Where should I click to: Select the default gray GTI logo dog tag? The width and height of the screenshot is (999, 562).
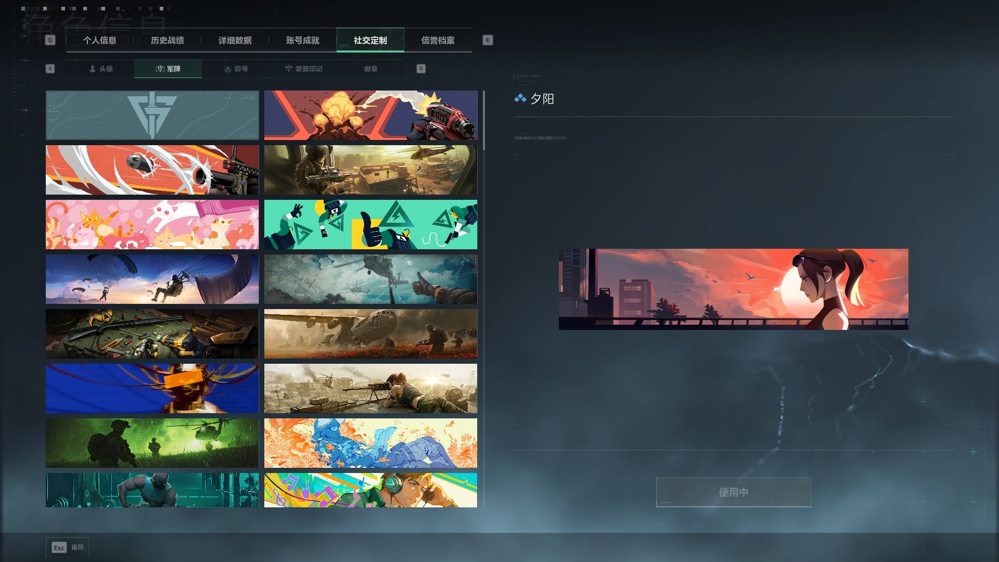(152, 115)
